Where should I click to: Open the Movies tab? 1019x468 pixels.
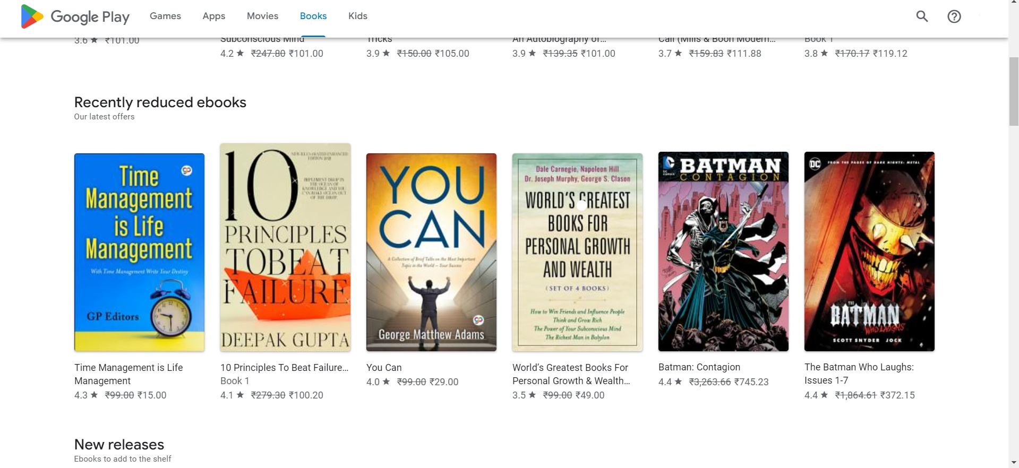[x=262, y=16]
